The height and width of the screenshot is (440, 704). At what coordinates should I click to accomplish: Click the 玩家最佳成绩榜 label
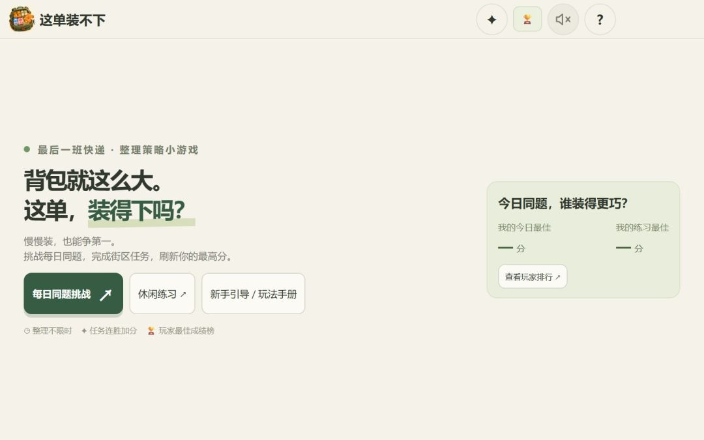(181, 331)
